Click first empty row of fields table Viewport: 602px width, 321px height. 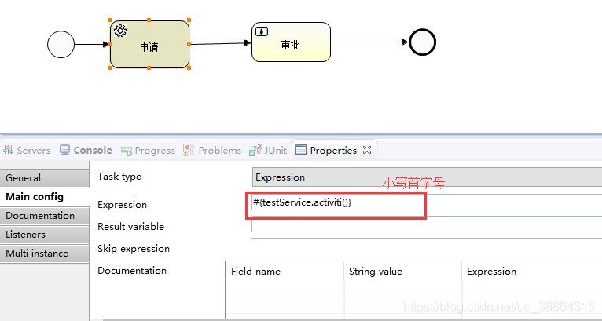click(414, 290)
